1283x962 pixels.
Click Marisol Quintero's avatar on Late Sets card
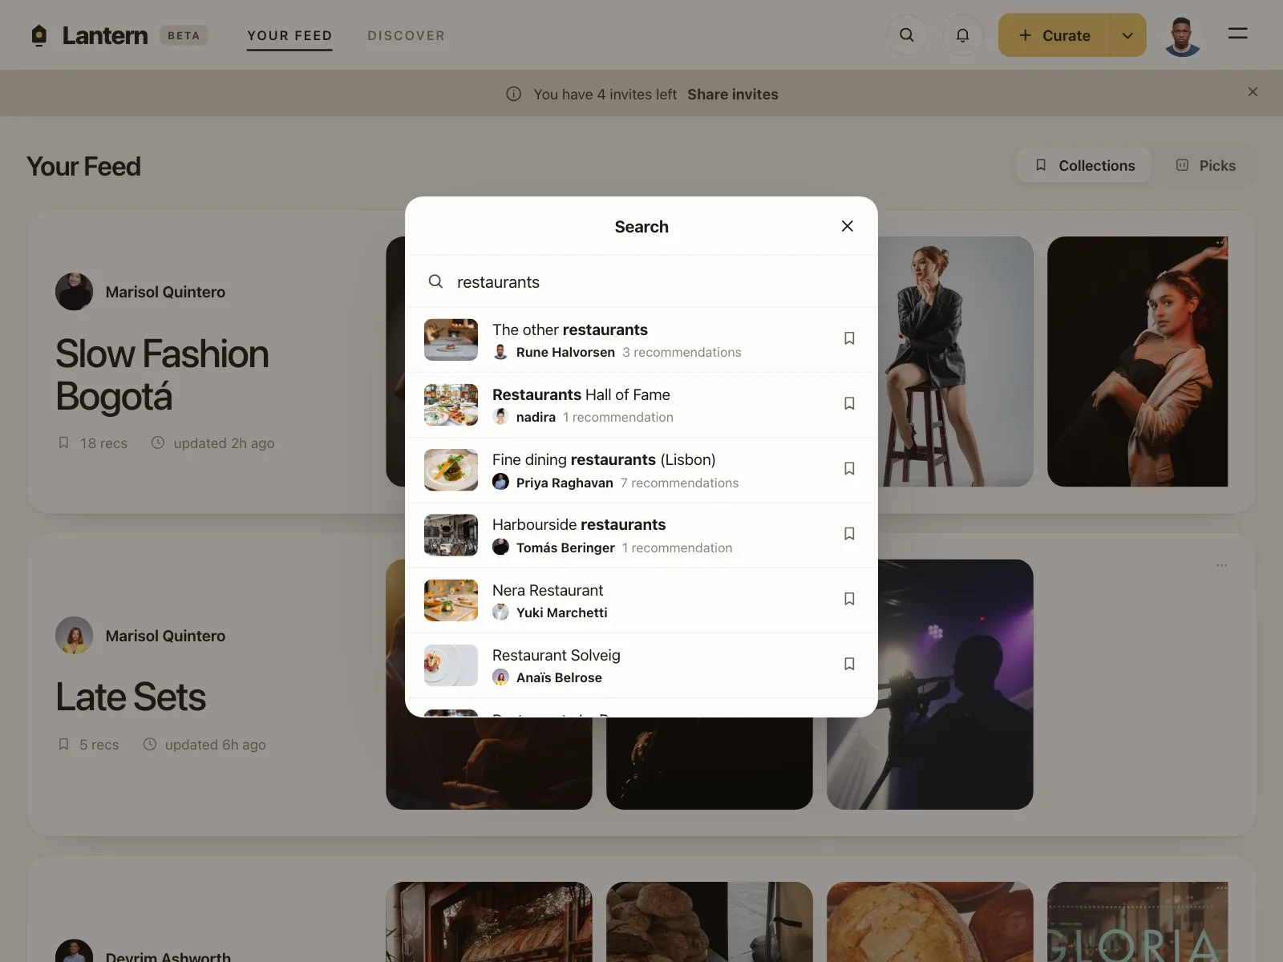click(74, 636)
